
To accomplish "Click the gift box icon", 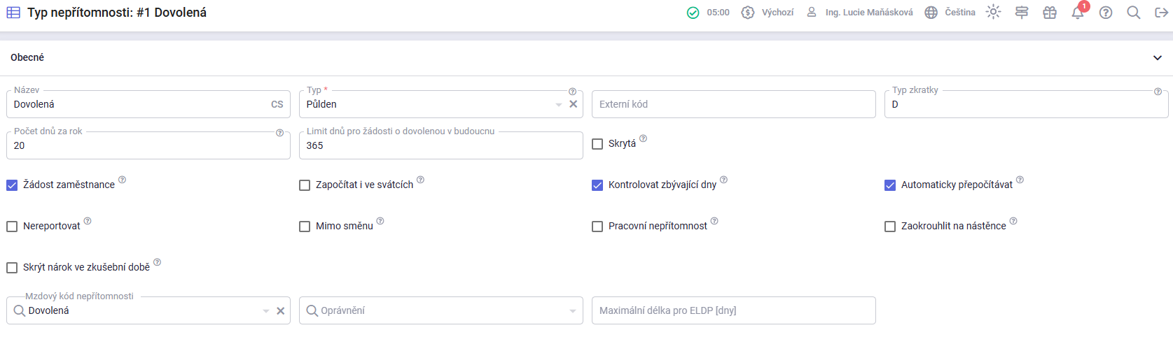I will tap(1049, 13).
